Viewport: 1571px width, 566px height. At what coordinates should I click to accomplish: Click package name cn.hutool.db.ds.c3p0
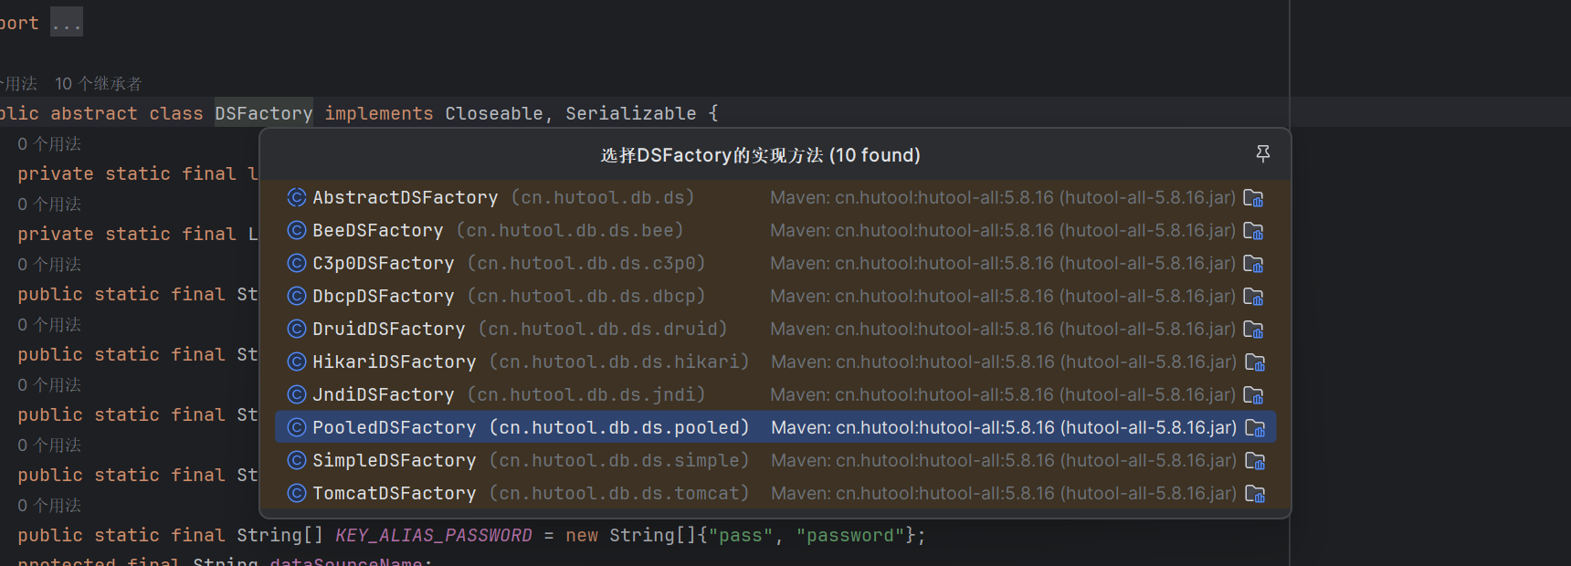(x=586, y=263)
